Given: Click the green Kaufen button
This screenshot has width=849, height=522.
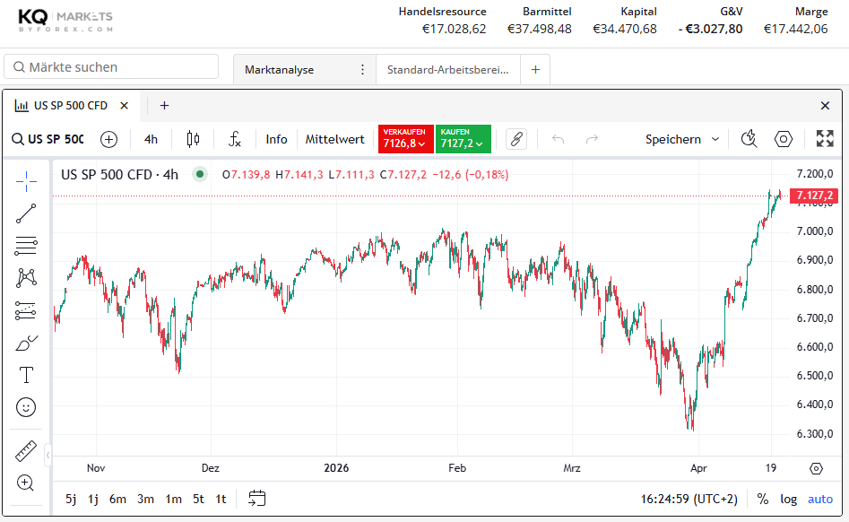Looking at the screenshot, I should tap(463, 139).
